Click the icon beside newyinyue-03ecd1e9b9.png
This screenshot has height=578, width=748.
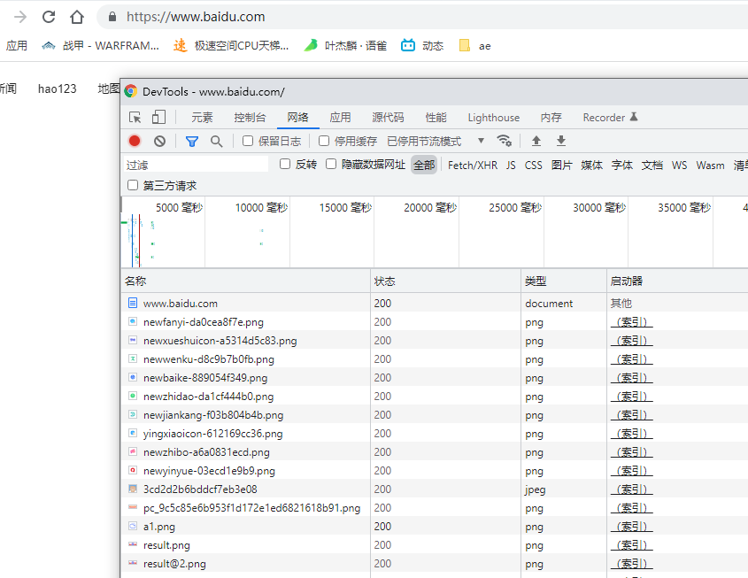133,470
